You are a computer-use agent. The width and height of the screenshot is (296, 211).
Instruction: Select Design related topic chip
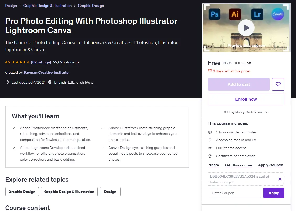point(110,192)
